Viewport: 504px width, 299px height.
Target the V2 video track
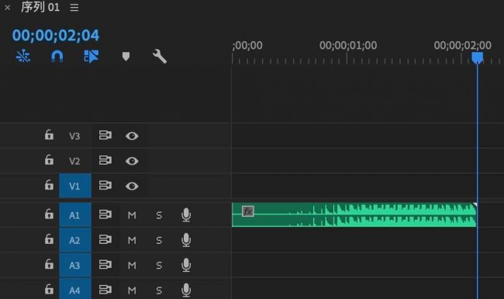coord(74,161)
